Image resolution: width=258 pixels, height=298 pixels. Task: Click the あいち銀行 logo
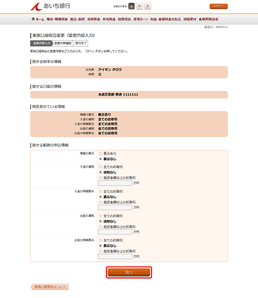click(50, 6)
